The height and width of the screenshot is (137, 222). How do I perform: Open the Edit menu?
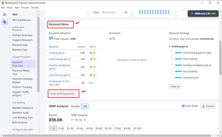3,8
